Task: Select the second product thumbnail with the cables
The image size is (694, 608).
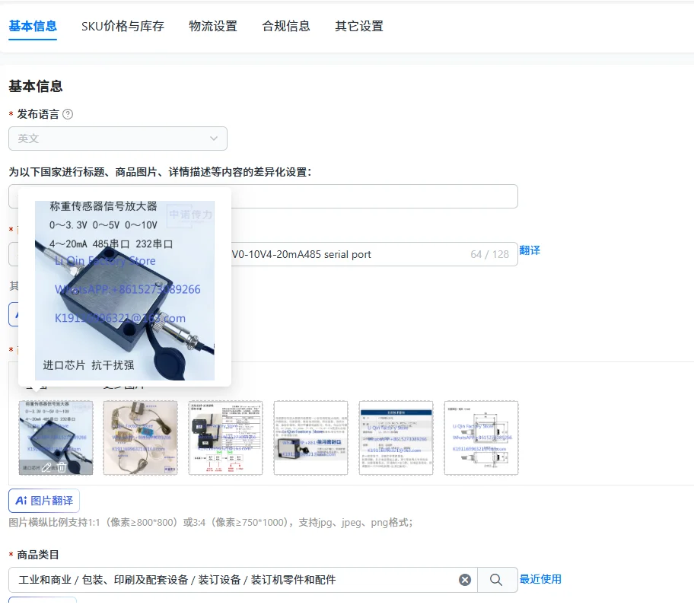Action: coord(140,438)
